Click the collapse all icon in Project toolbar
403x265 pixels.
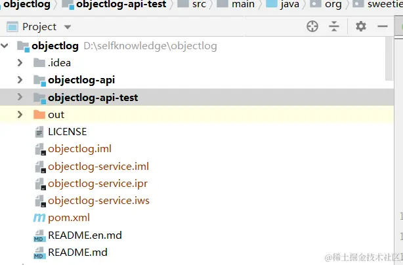tap(335, 26)
